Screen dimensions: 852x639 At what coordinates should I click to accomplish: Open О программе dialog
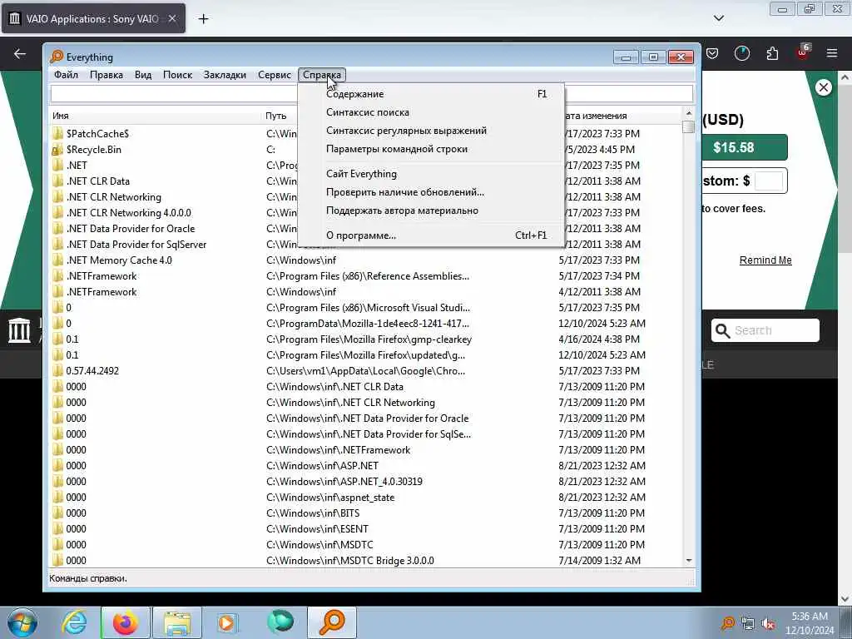tap(431, 235)
